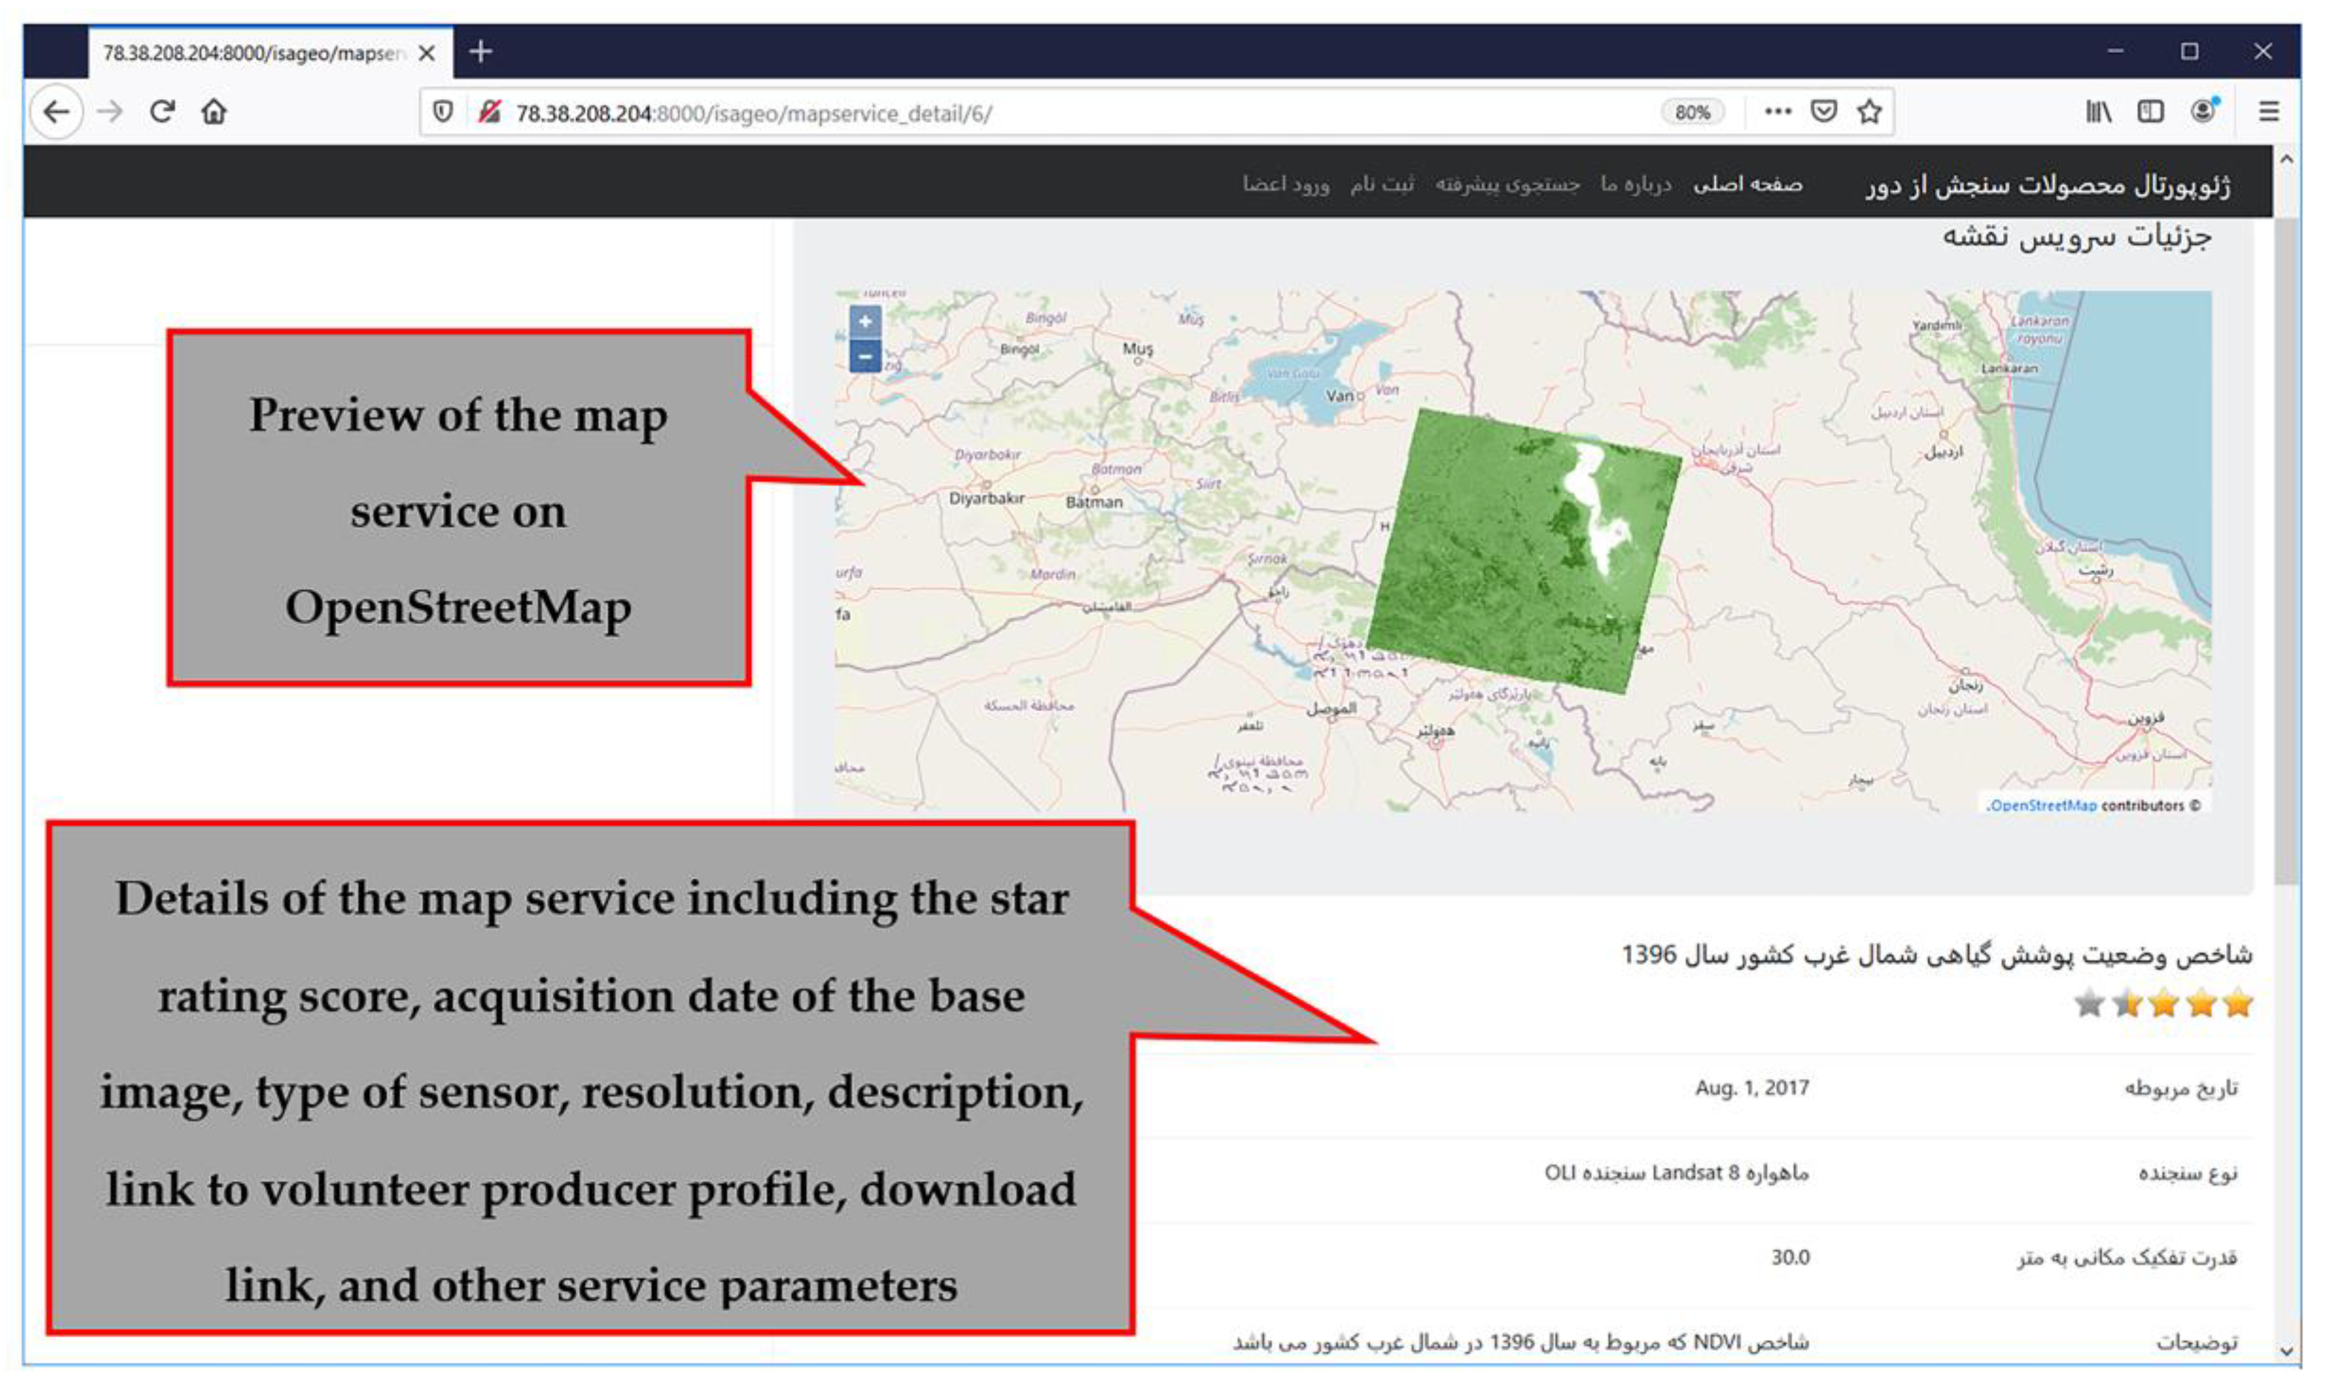Click the tracking protection shield icon

[x=442, y=113]
